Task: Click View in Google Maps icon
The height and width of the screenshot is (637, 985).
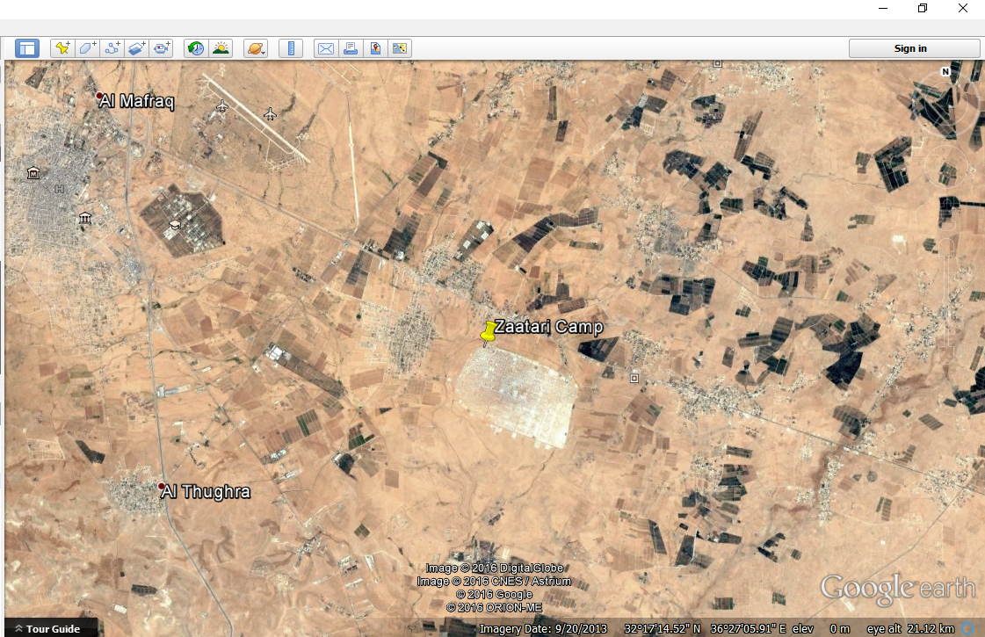Action: (x=400, y=48)
